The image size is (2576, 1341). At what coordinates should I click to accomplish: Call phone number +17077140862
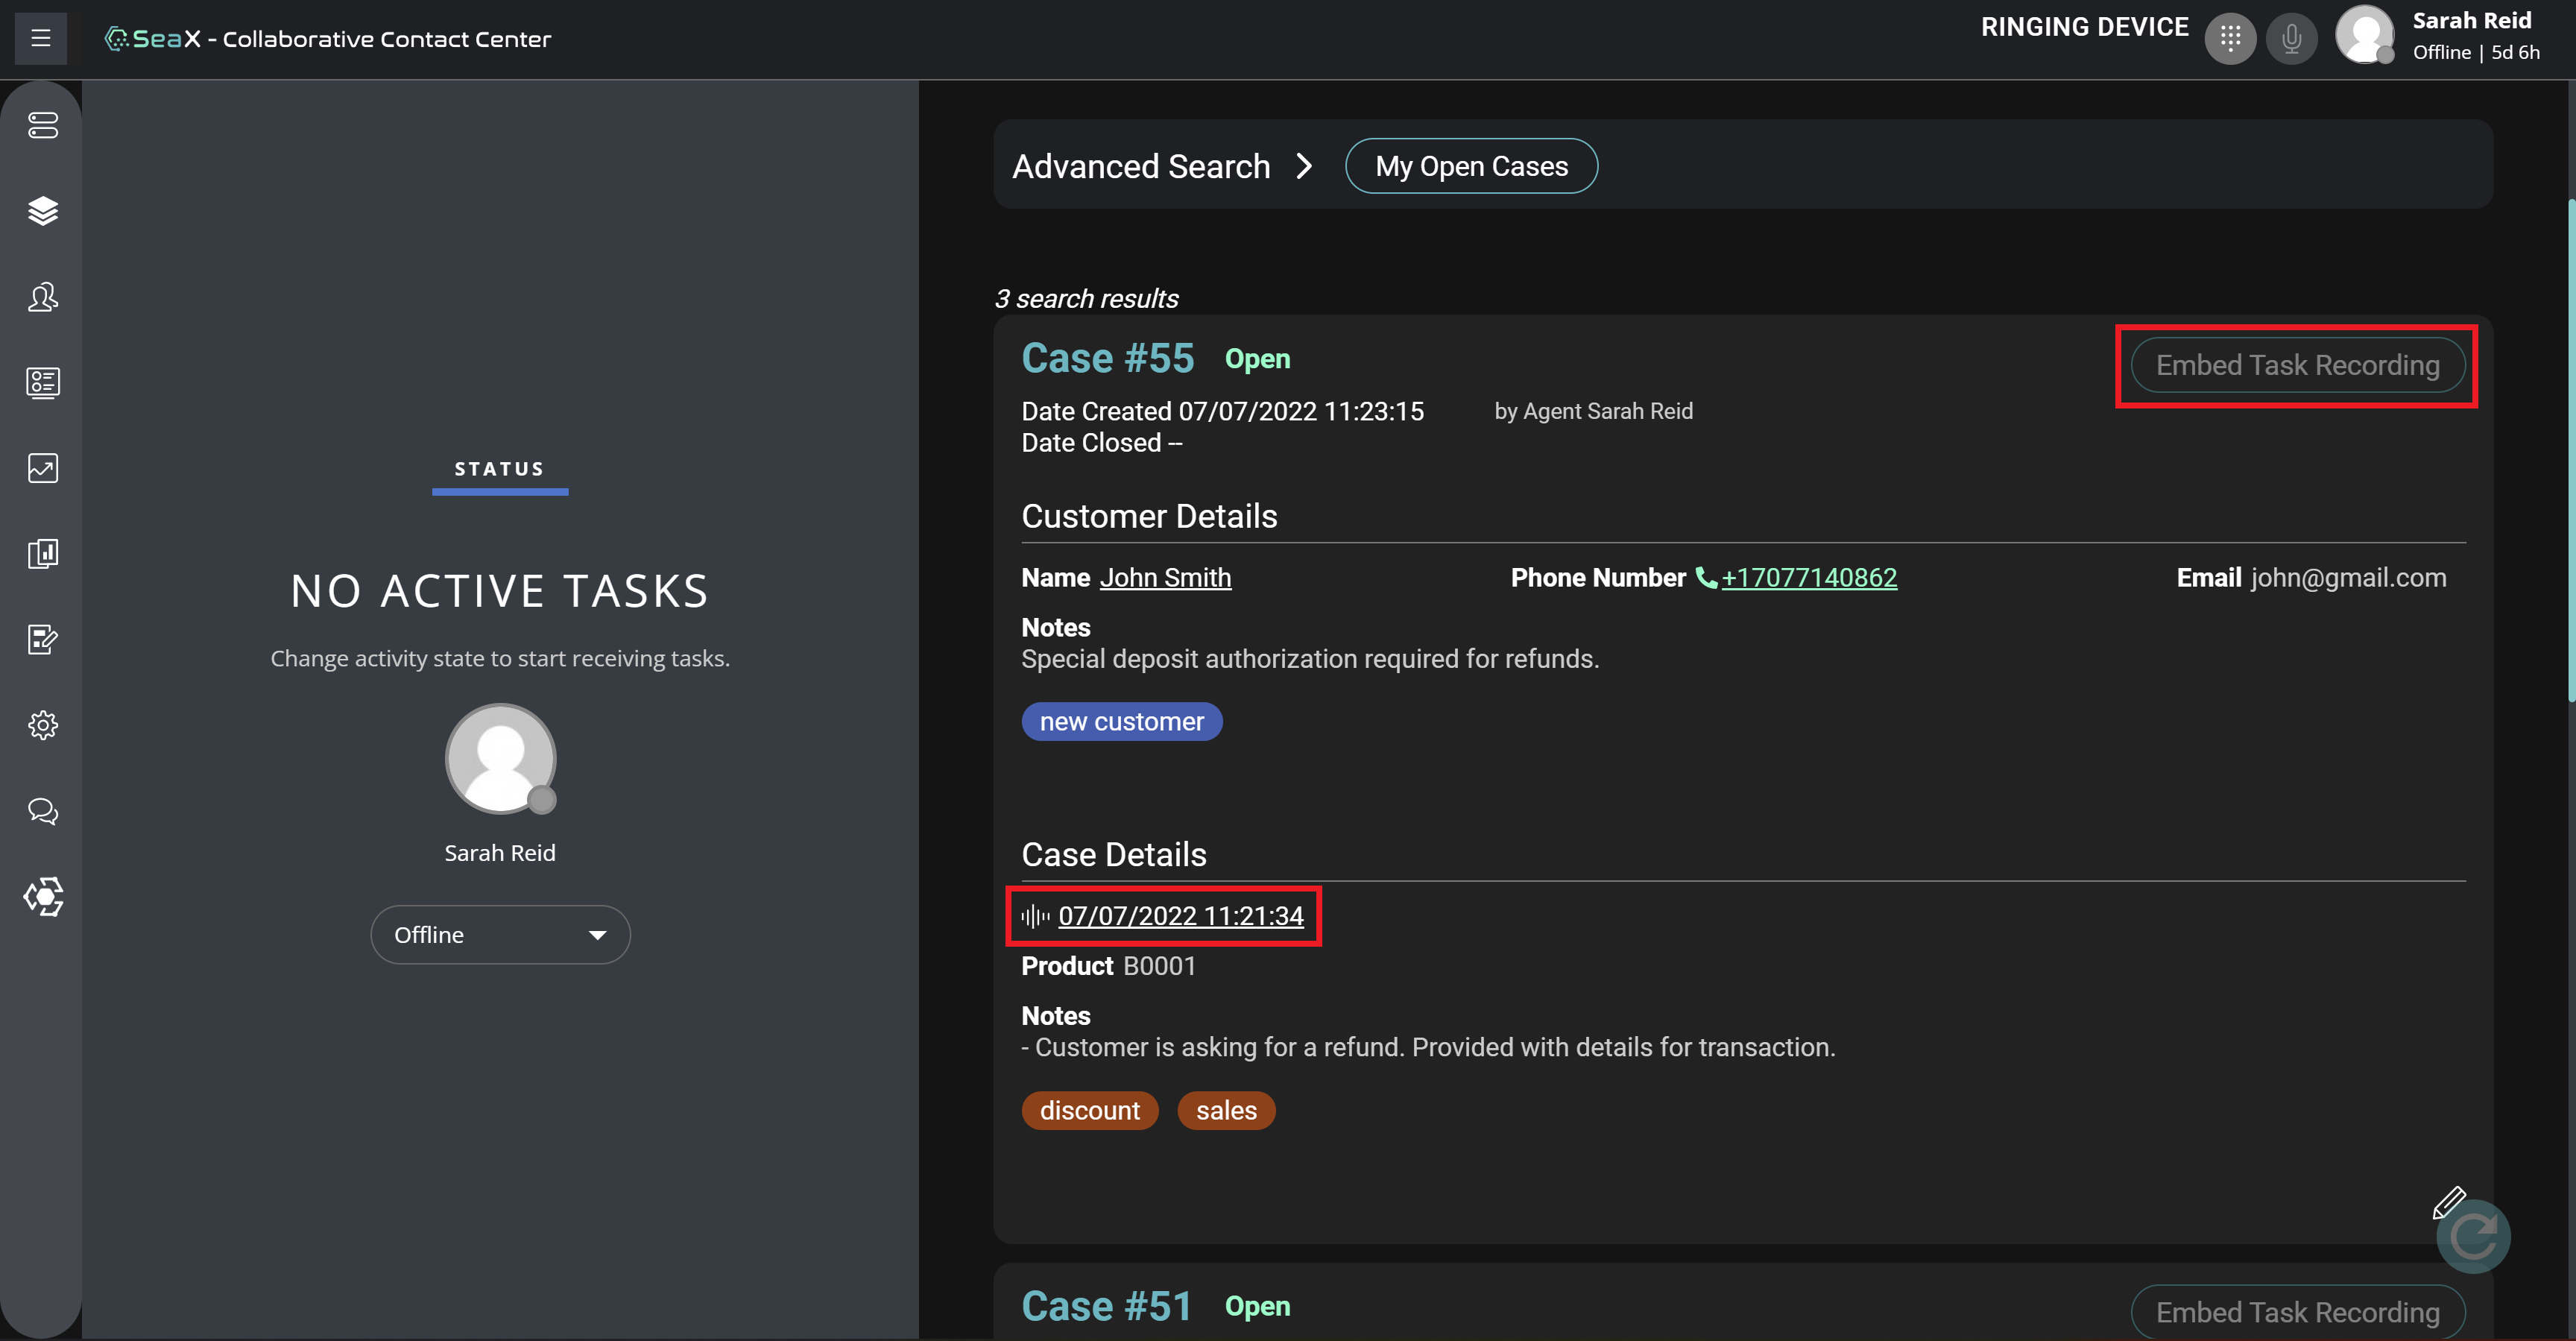1808,577
